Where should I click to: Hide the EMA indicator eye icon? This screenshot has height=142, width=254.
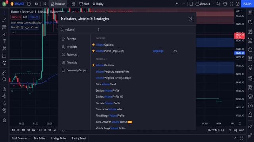point(17,27)
